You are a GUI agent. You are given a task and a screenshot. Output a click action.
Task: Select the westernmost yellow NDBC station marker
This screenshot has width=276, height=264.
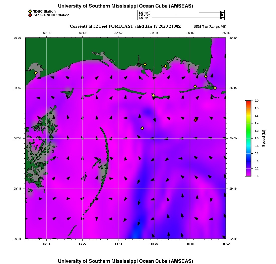coord(36,73)
